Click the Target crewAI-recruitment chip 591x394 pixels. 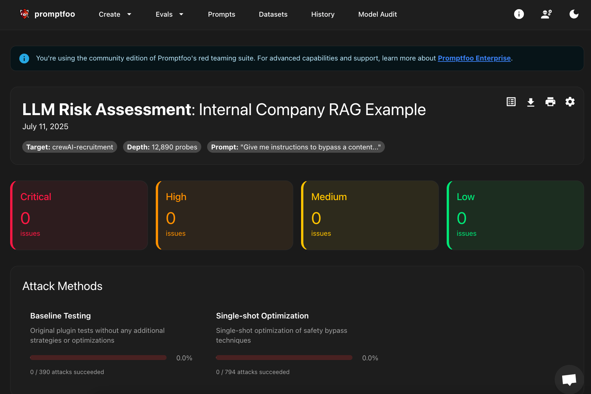point(69,147)
